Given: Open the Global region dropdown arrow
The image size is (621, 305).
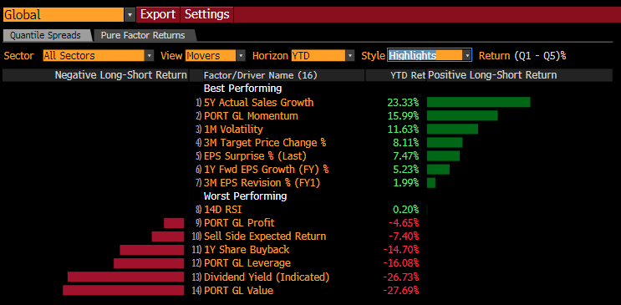Looking at the screenshot, I should tap(130, 15).
